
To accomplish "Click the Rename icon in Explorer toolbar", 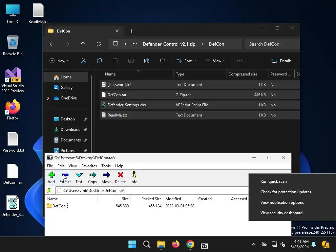I will point(131,61).
